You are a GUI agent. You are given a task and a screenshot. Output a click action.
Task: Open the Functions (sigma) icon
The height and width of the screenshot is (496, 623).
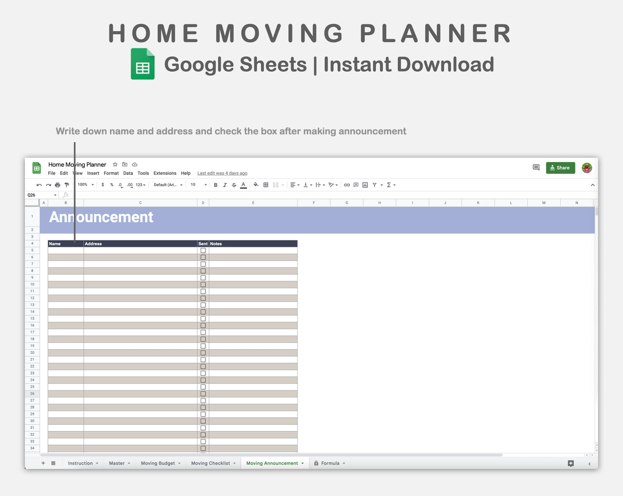pos(389,185)
